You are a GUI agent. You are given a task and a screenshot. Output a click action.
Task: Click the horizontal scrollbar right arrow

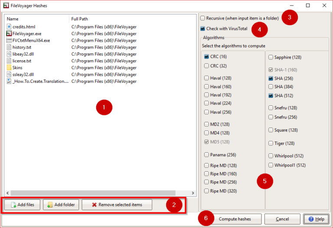tap(193, 193)
